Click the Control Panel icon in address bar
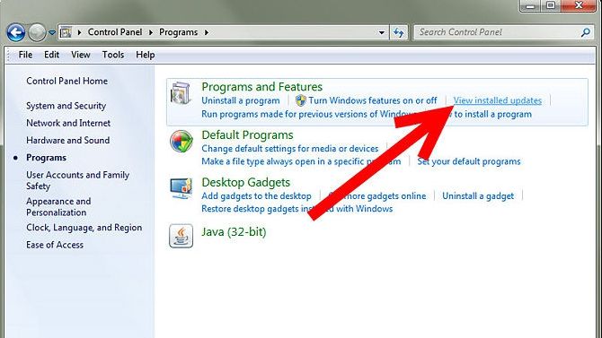 (x=66, y=32)
